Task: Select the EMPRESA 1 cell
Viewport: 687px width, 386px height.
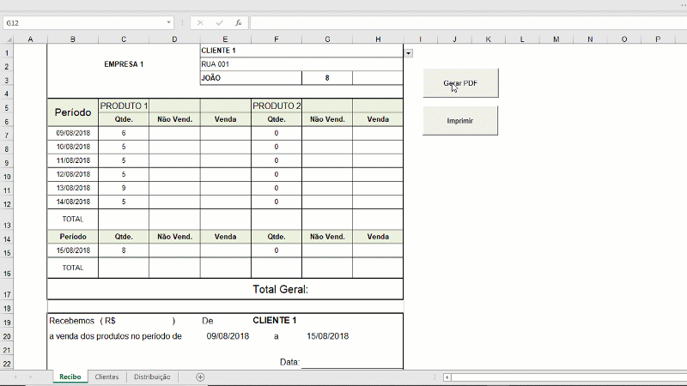Action: 124,63
